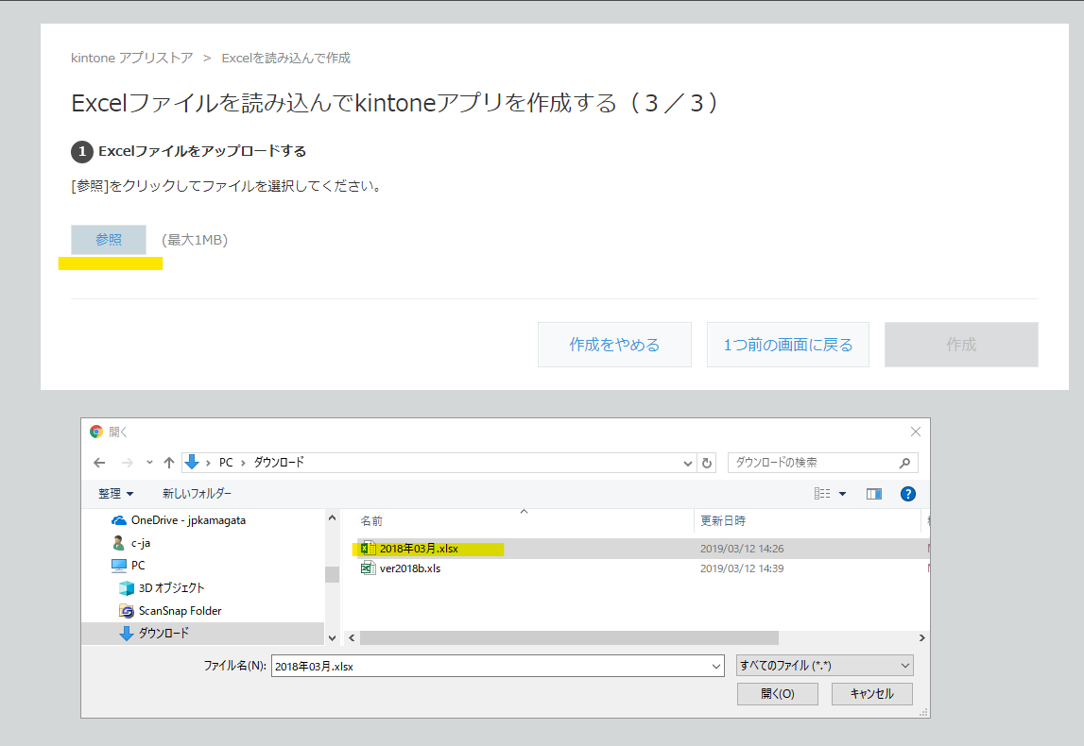Click the ダウンロード arrow icon in the tree
Screen dimensions: 1084x746
click(x=127, y=634)
